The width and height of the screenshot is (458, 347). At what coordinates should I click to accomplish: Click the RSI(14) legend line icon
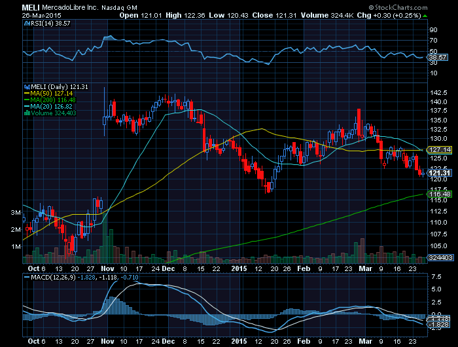pyautogui.click(x=27, y=24)
